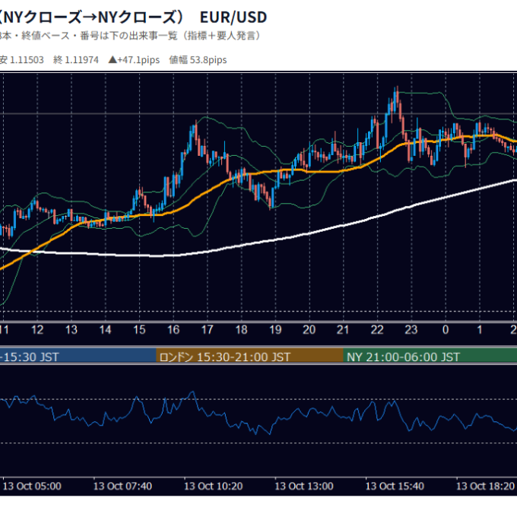Click the closing price 終 1.11974
Viewport: 517px width, 517px height.
tap(76, 60)
